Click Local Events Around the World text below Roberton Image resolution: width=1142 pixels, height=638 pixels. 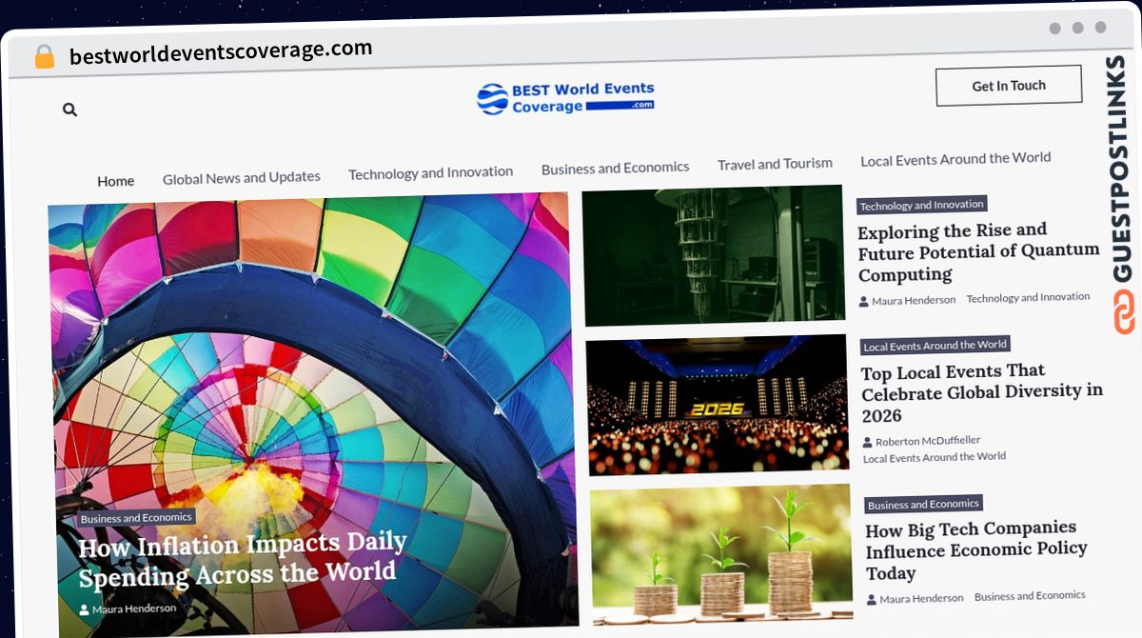(935, 458)
